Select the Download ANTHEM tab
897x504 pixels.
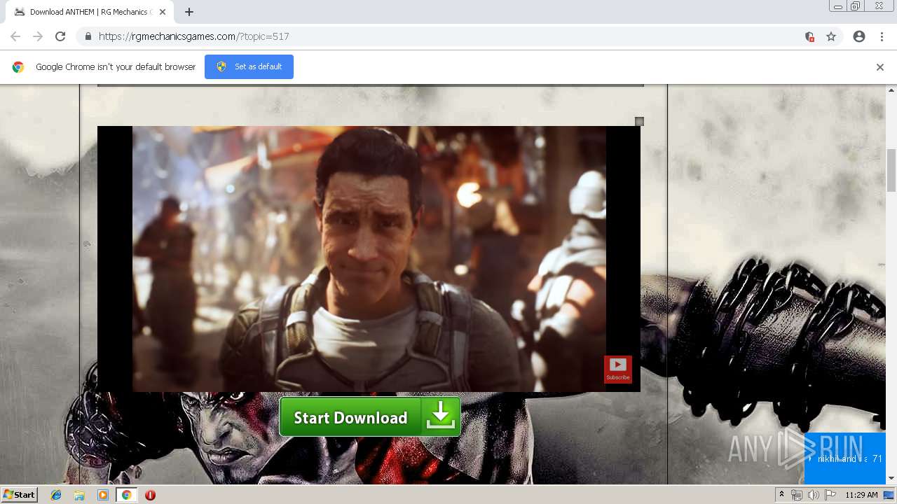click(88, 12)
